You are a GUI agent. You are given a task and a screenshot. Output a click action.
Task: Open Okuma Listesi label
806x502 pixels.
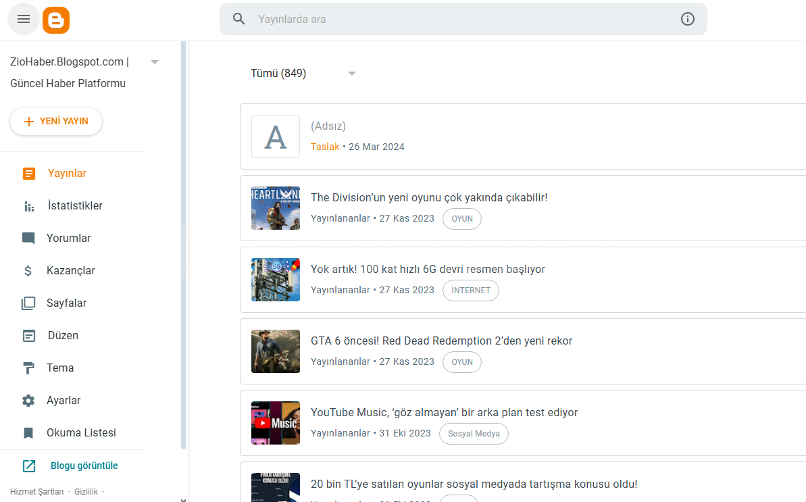point(81,432)
